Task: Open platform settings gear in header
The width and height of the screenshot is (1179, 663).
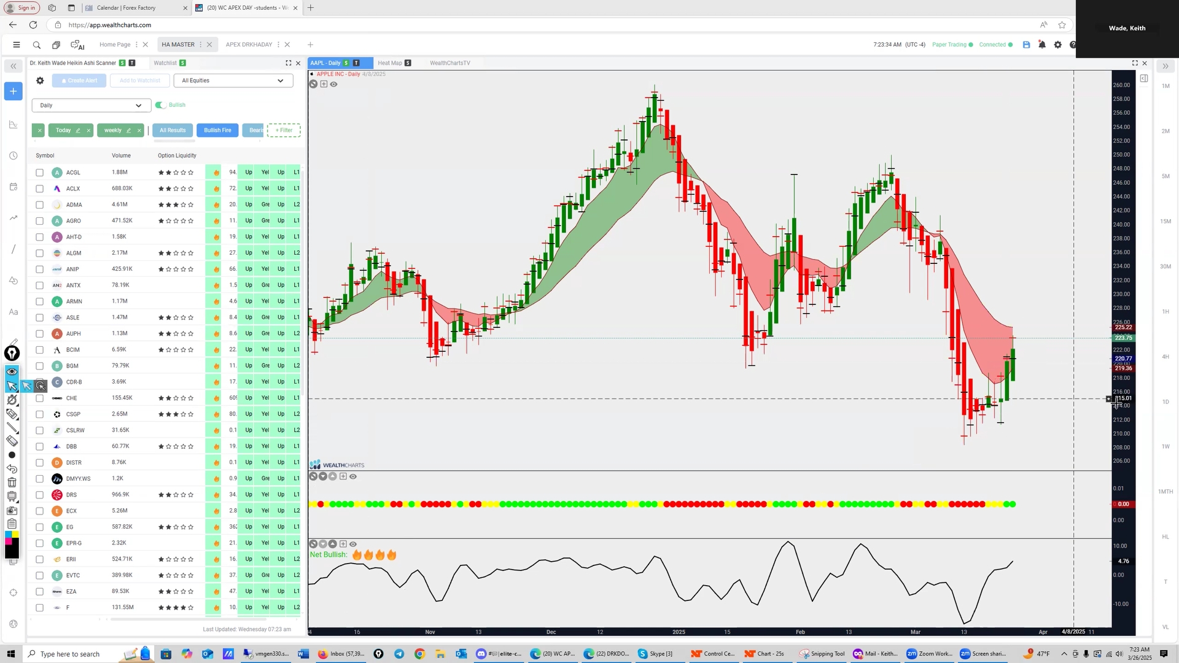Action: pyautogui.click(x=1057, y=45)
